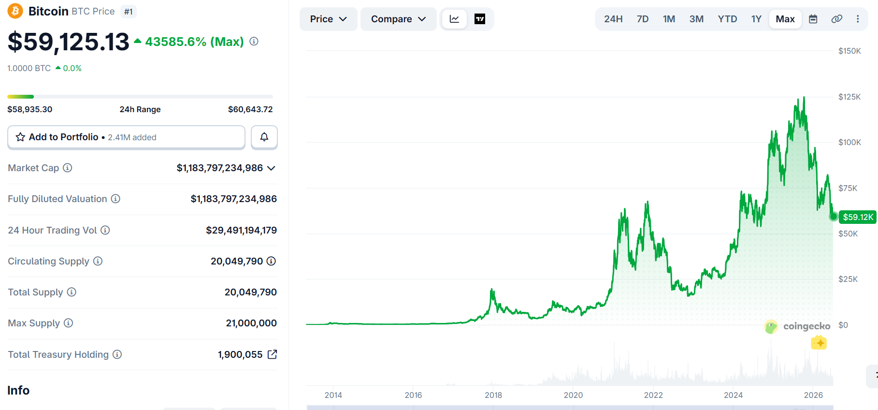Image resolution: width=878 pixels, height=410 pixels.
Task: Select the 1Y time range tab
Action: click(x=756, y=19)
